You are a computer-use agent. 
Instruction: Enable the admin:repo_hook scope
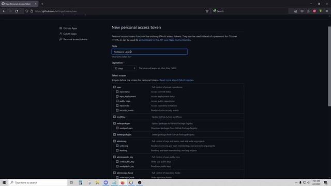tap(114, 173)
